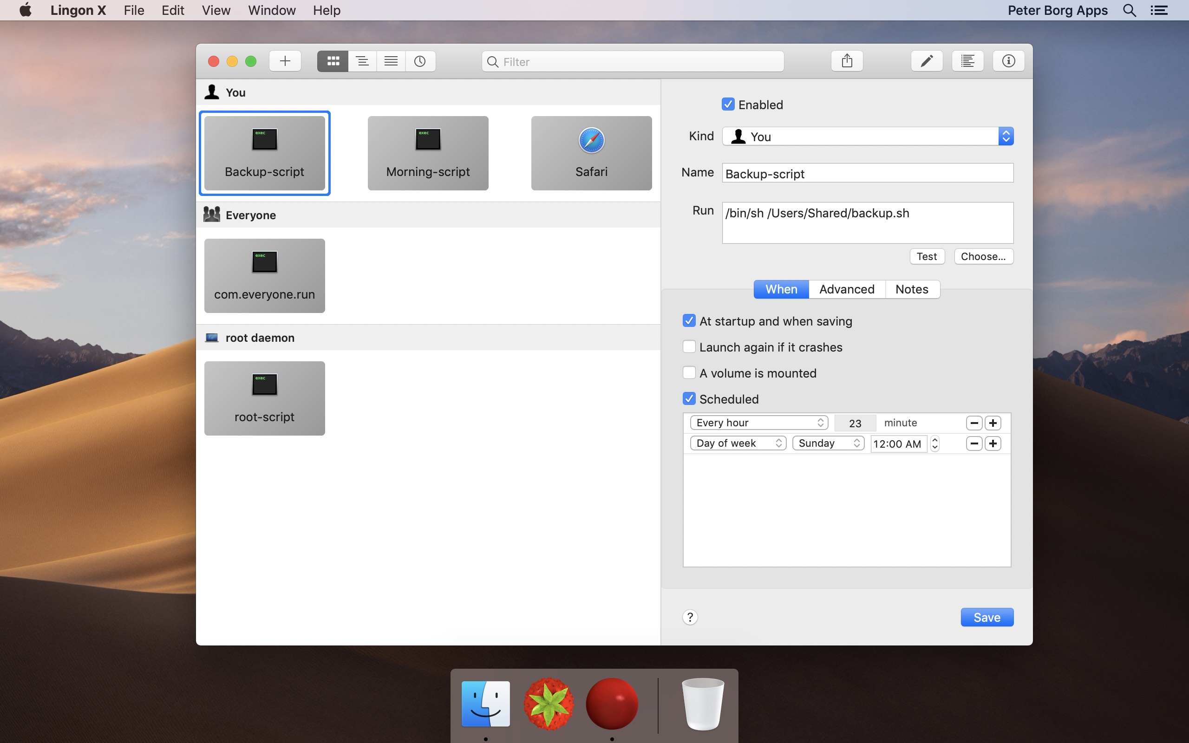1189x743 pixels.
Task: Switch to grid view in the toolbar
Action: (333, 60)
